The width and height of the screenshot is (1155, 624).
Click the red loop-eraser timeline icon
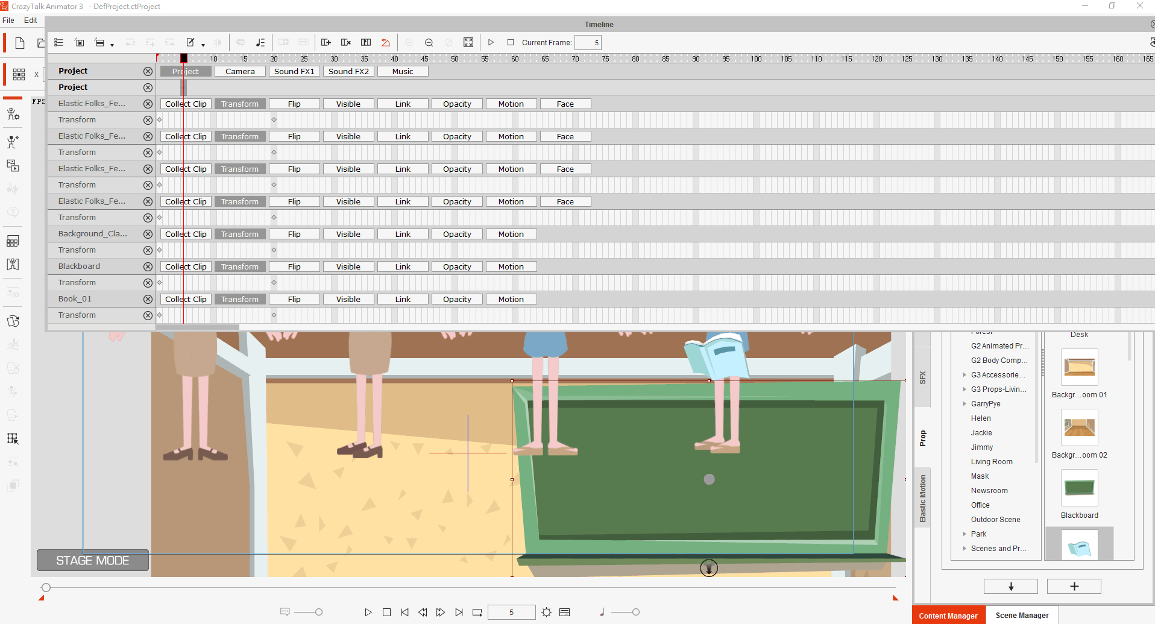click(386, 42)
